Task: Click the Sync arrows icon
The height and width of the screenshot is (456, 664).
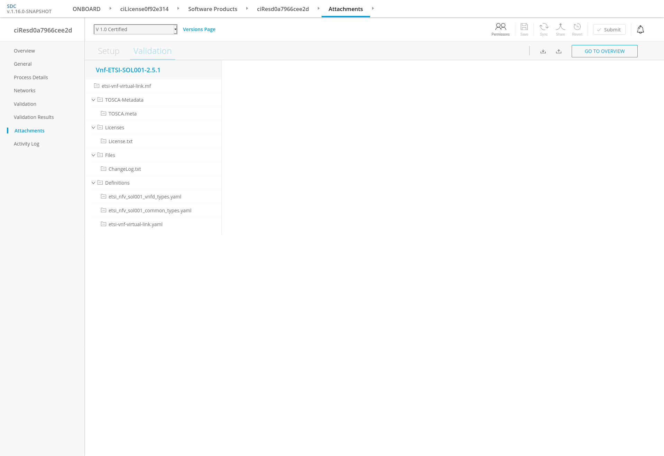Action: pyautogui.click(x=544, y=27)
